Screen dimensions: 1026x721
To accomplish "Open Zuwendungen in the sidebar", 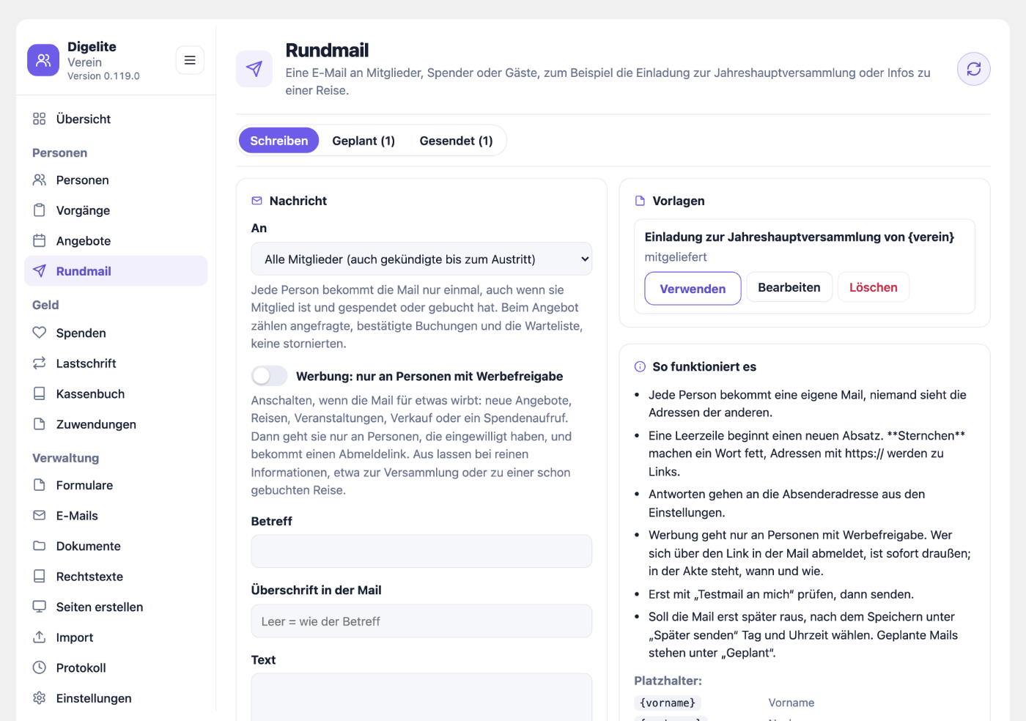I will click(x=116, y=424).
